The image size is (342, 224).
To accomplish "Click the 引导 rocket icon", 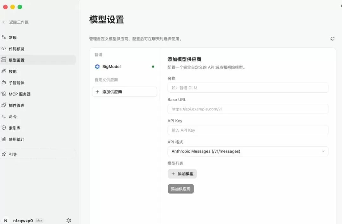I will [x=4, y=154].
